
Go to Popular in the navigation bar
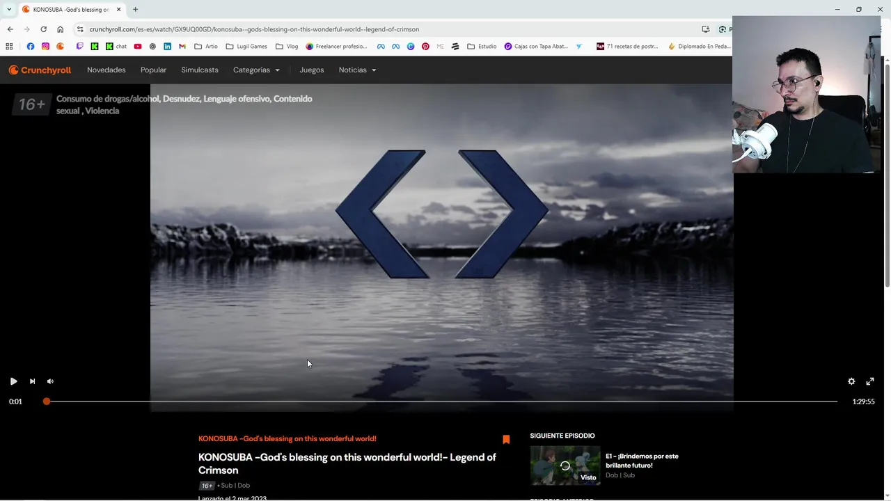point(153,70)
